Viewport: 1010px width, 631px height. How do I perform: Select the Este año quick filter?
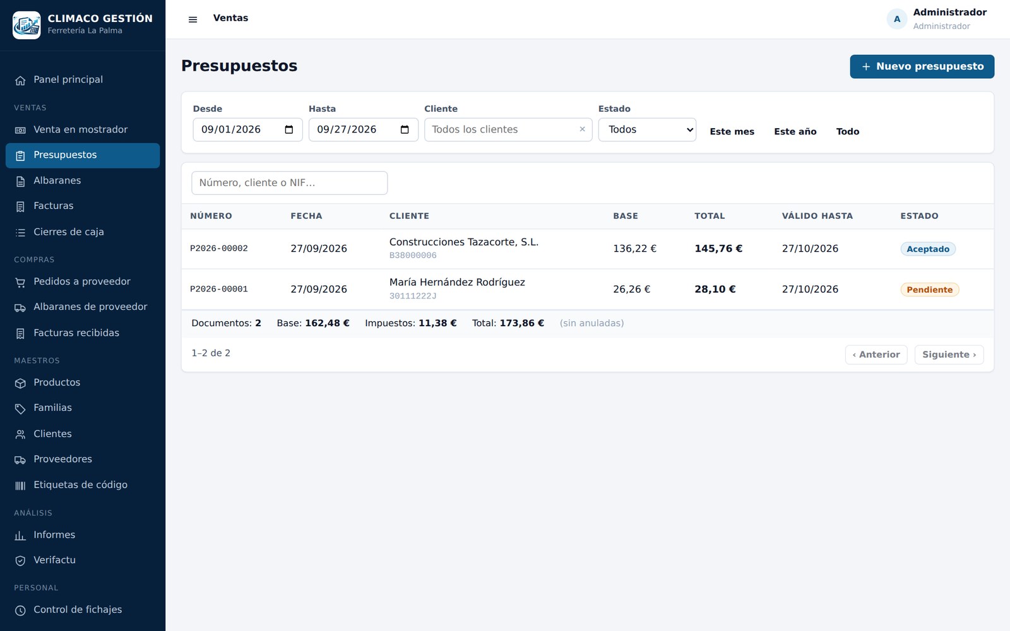point(795,132)
